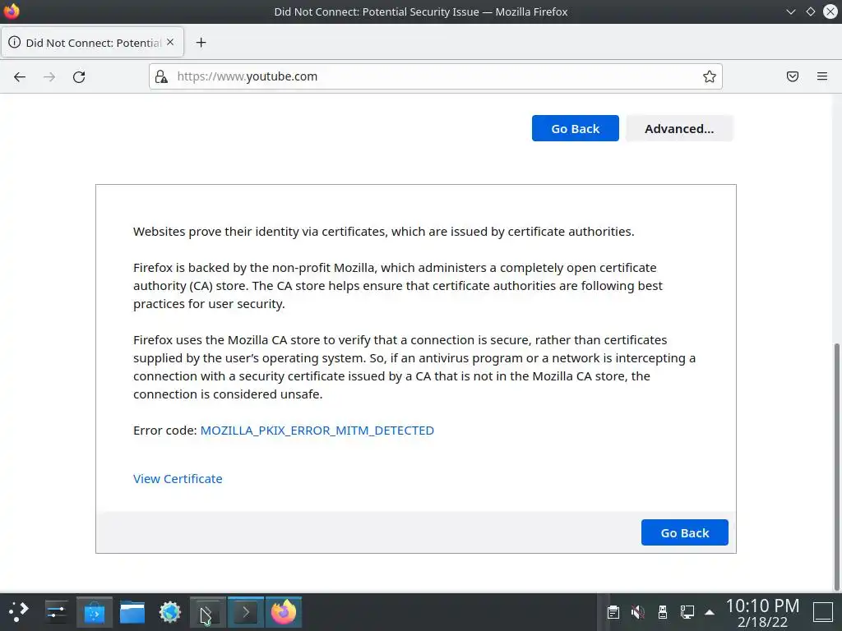Click the top blue Go Back button
Screen dimensions: 842x631
point(575,128)
